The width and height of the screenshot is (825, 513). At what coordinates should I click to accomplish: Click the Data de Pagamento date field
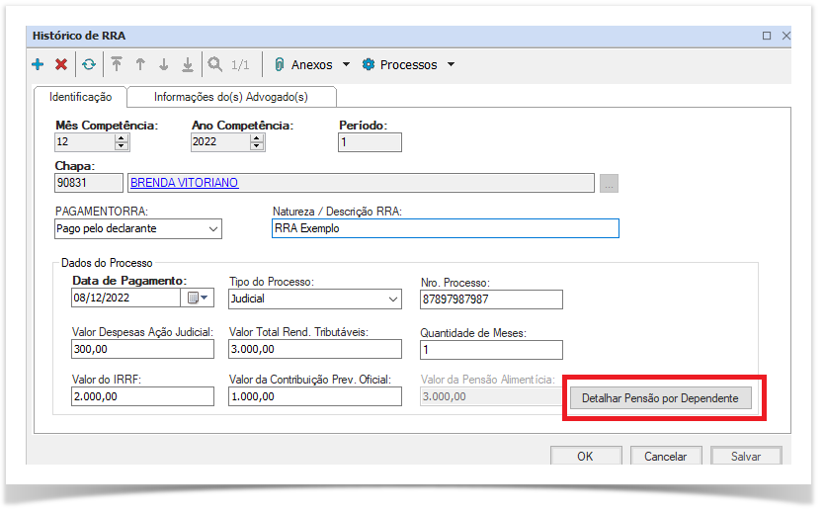point(126,298)
